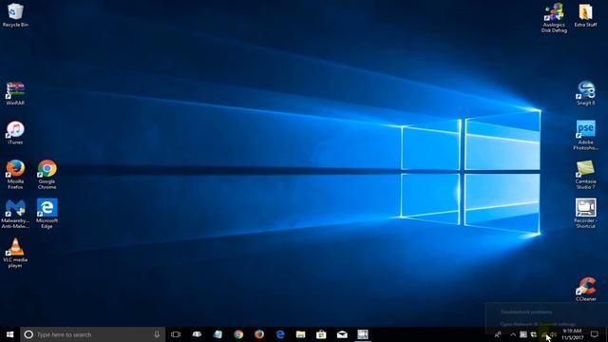Select the Adobe Photoshop Elements desktop shortcut

click(585, 135)
